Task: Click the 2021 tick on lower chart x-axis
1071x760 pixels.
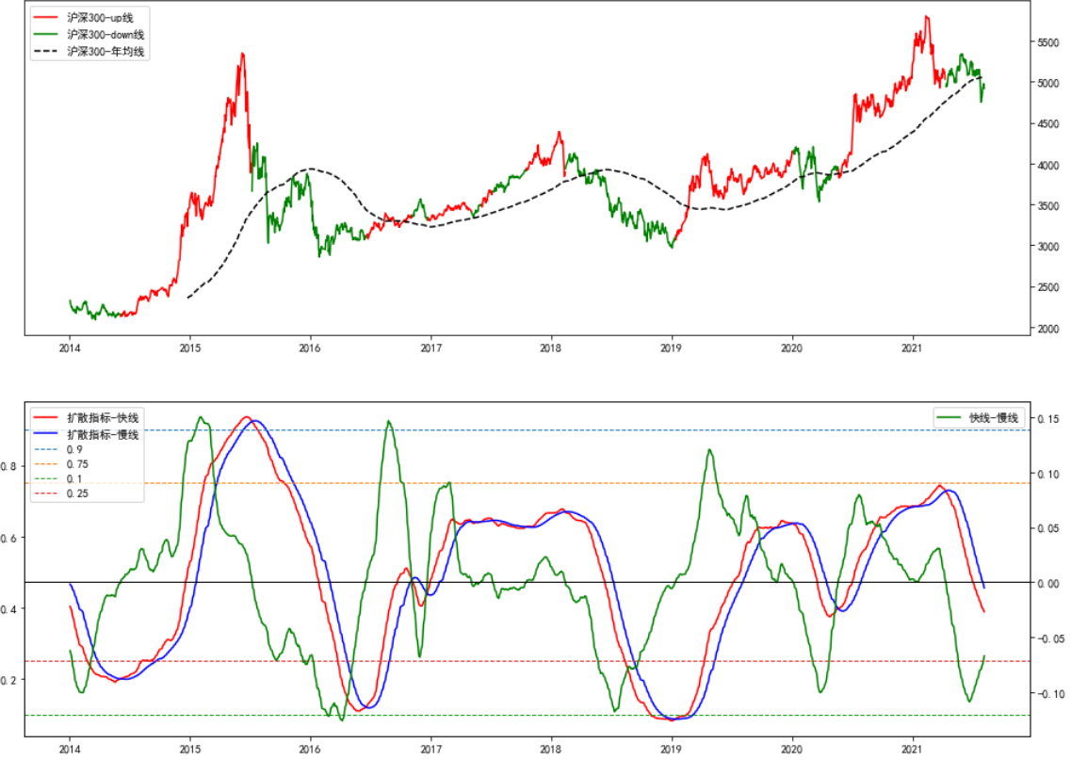Action: tap(913, 748)
